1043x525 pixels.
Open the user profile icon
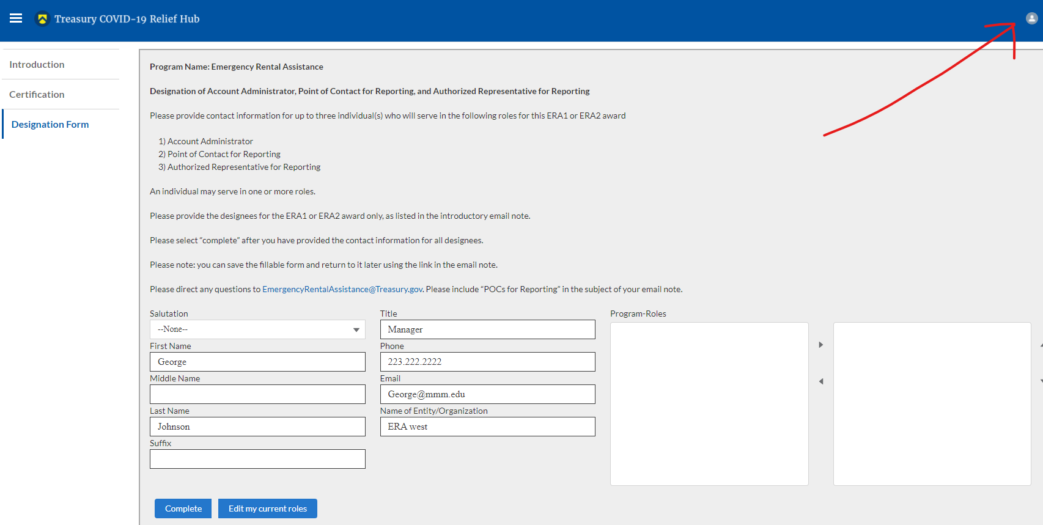tap(1031, 18)
